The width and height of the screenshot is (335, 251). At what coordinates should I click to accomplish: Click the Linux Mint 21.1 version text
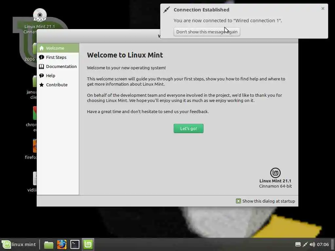pos(275,181)
